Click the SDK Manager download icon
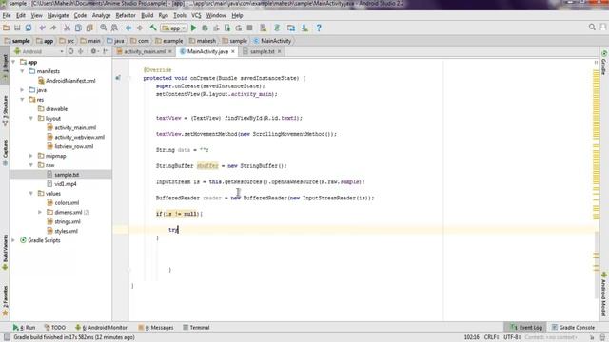This screenshot has height=342, width=609. (x=304, y=28)
